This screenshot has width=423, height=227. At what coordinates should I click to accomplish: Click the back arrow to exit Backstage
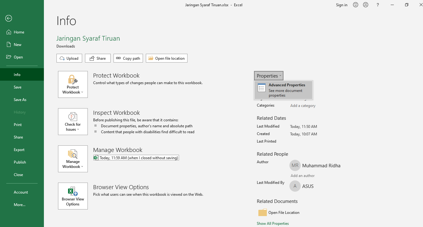coord(8,18)
